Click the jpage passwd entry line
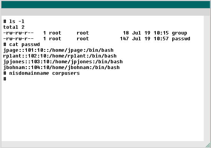 point(58,50)
